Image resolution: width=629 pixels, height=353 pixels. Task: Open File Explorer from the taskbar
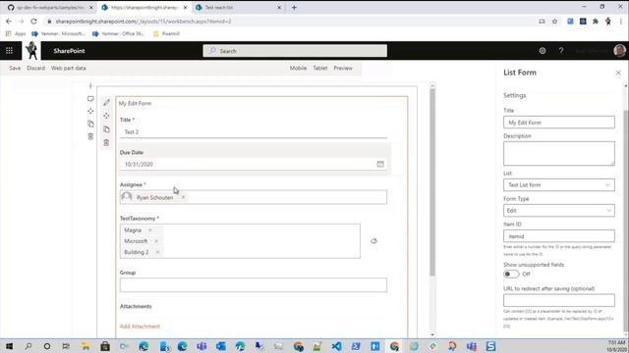86,346
